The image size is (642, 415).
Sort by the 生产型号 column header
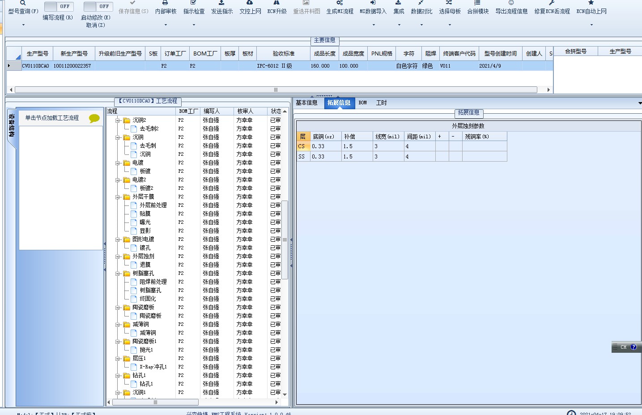(x=37, y=54)
